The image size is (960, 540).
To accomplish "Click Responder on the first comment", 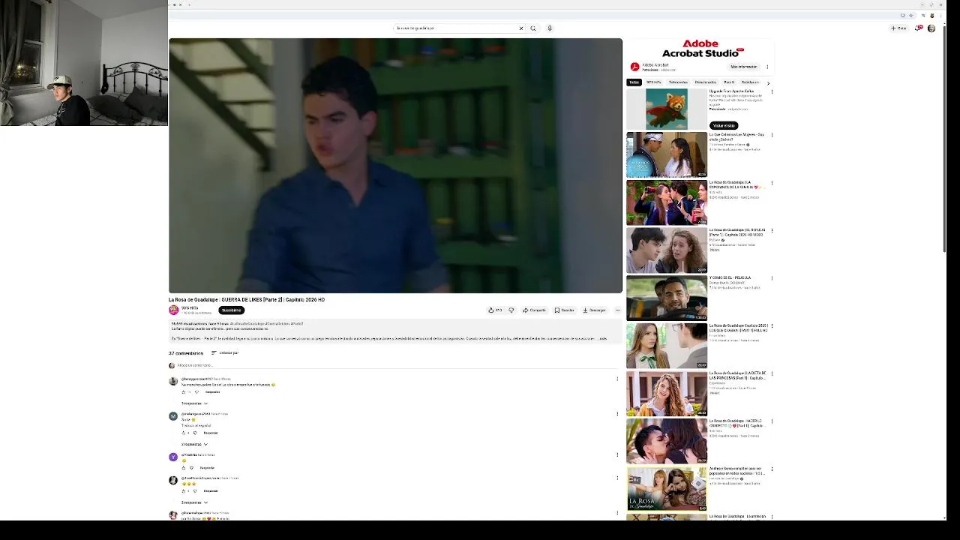I will coord(213,391).
